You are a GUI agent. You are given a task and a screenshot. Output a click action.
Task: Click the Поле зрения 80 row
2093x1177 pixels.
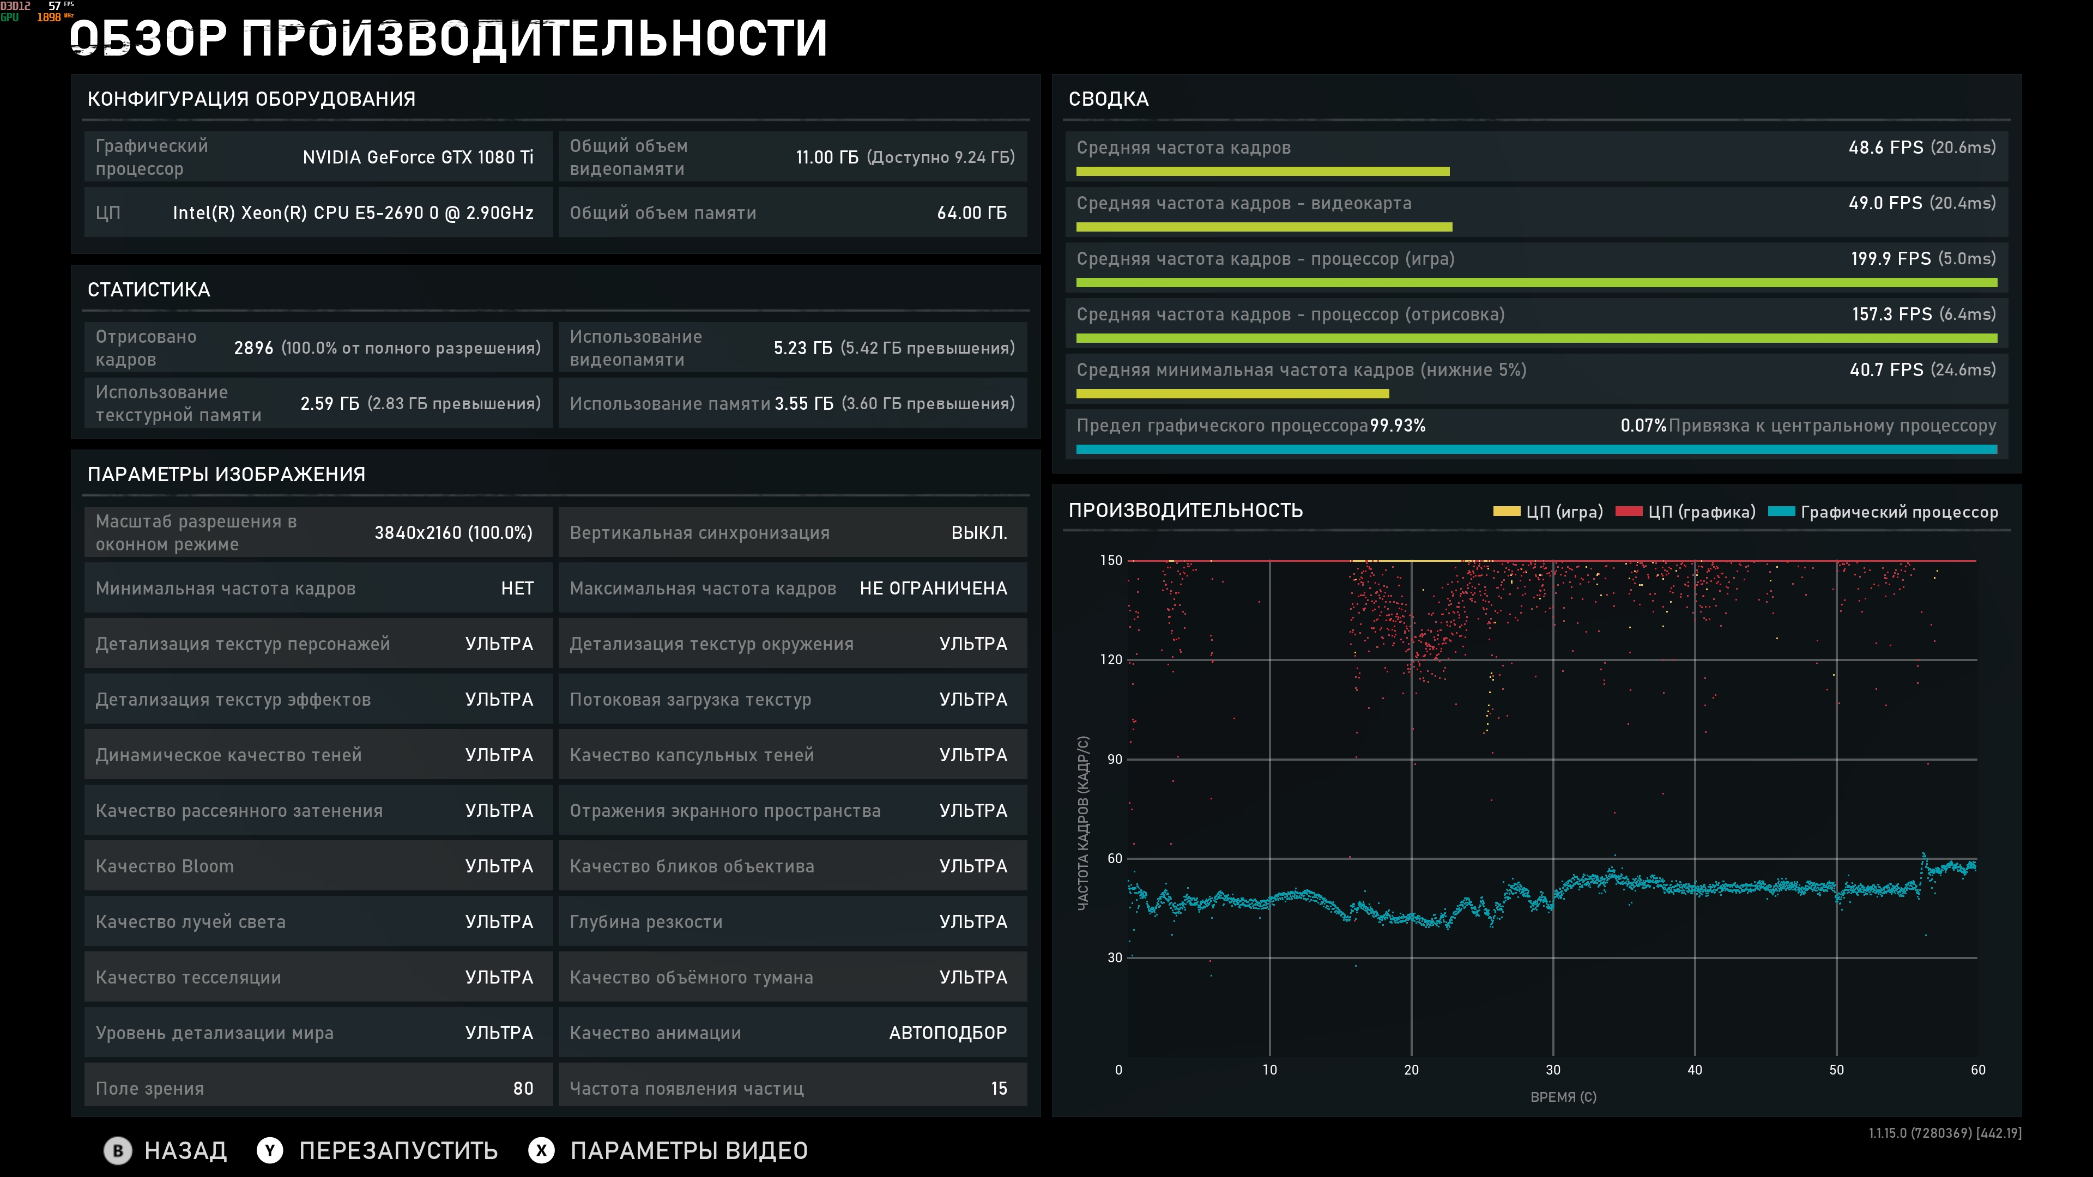[318, 1088]
